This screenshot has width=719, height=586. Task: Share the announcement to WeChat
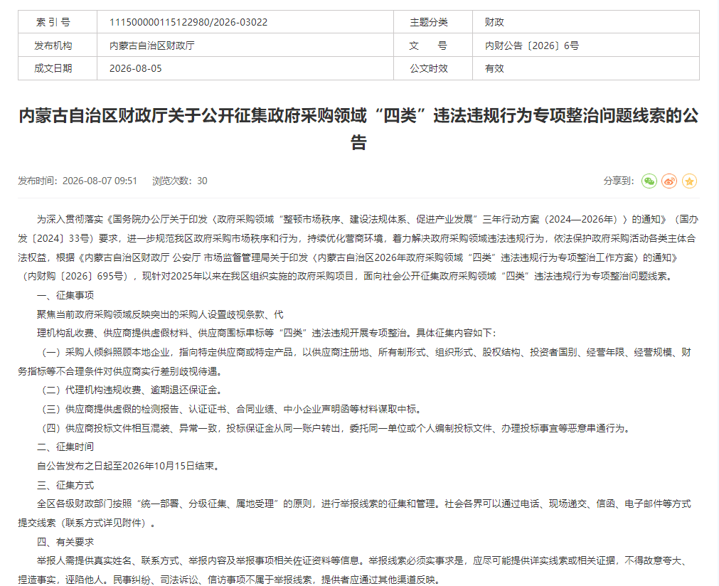click(649, 181)
